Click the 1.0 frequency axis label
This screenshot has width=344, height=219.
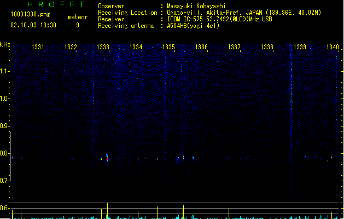click(4, 99)
